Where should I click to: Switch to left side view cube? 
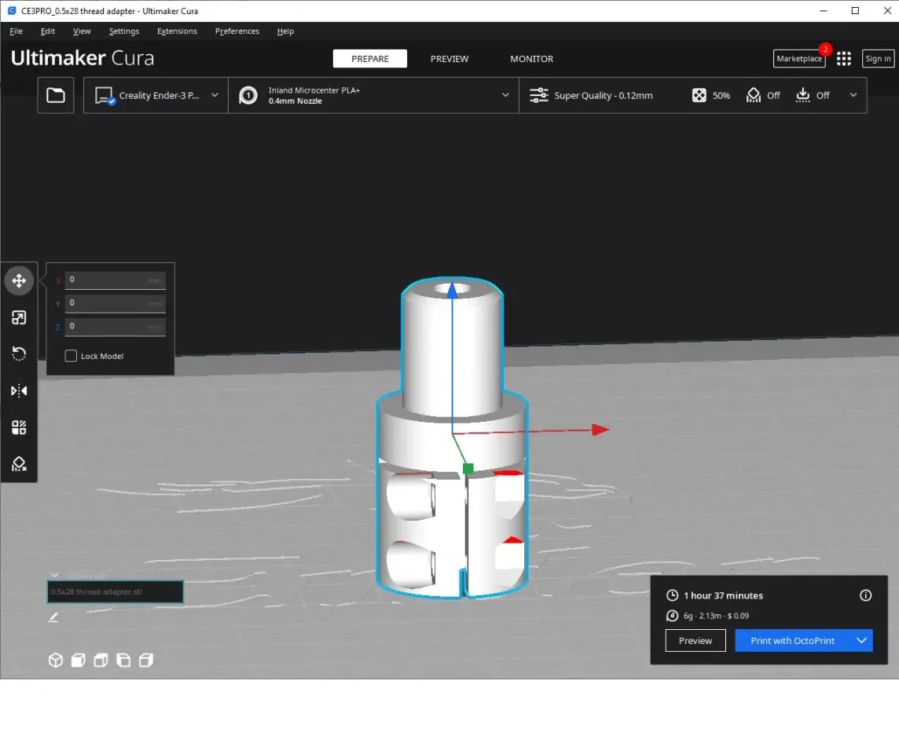[x=123, y=660]
